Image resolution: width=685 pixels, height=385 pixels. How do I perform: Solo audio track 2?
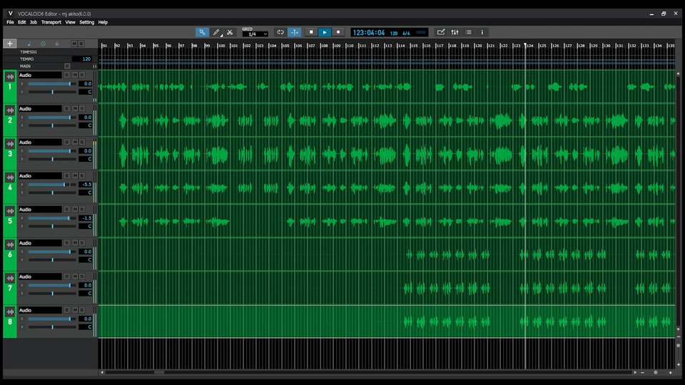(x=81, y=108)
